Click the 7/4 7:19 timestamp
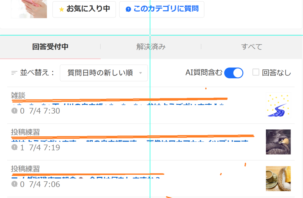The height and width of the screenshot is (198, 303). (x=45, y=148)
